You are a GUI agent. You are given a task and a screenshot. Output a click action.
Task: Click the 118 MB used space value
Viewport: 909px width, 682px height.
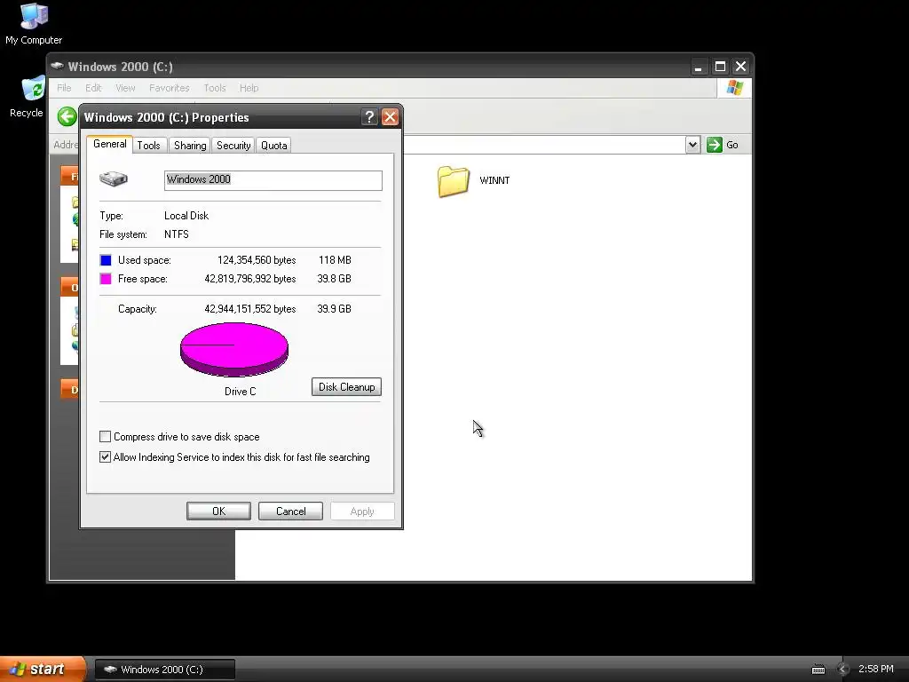335,260
